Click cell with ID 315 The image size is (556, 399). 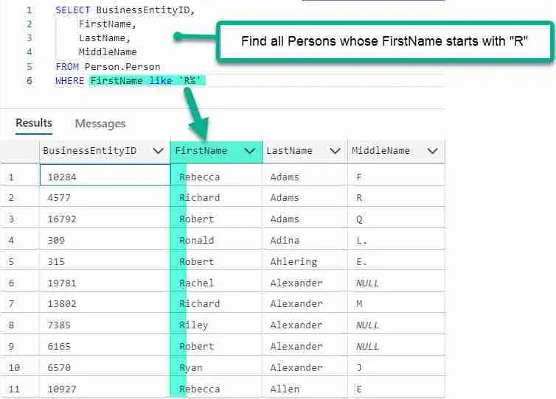(x=105, y=261)
